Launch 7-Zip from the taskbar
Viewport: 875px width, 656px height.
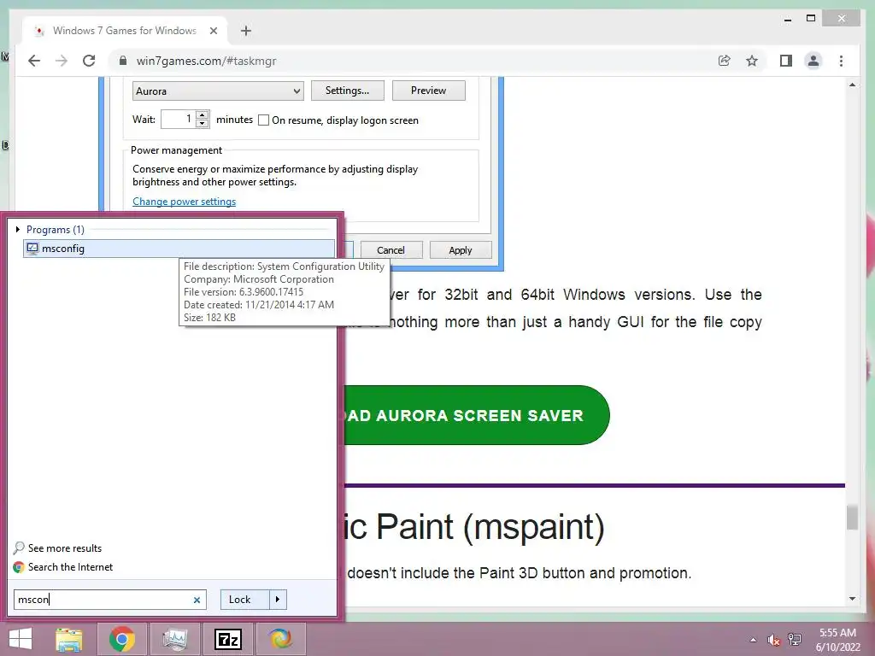228,639
